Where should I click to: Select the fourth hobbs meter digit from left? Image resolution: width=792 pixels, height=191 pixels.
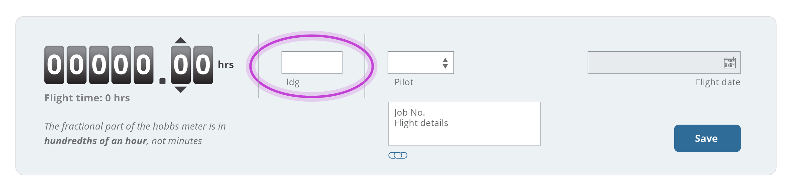click(x=121, y=65)
